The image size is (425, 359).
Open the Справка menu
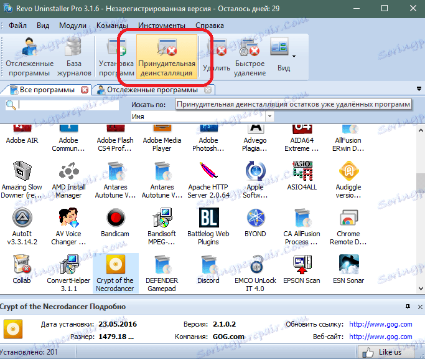pos(210,26)
